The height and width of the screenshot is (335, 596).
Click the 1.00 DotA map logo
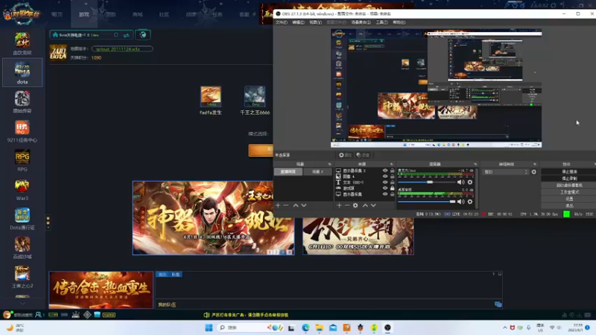58,52
